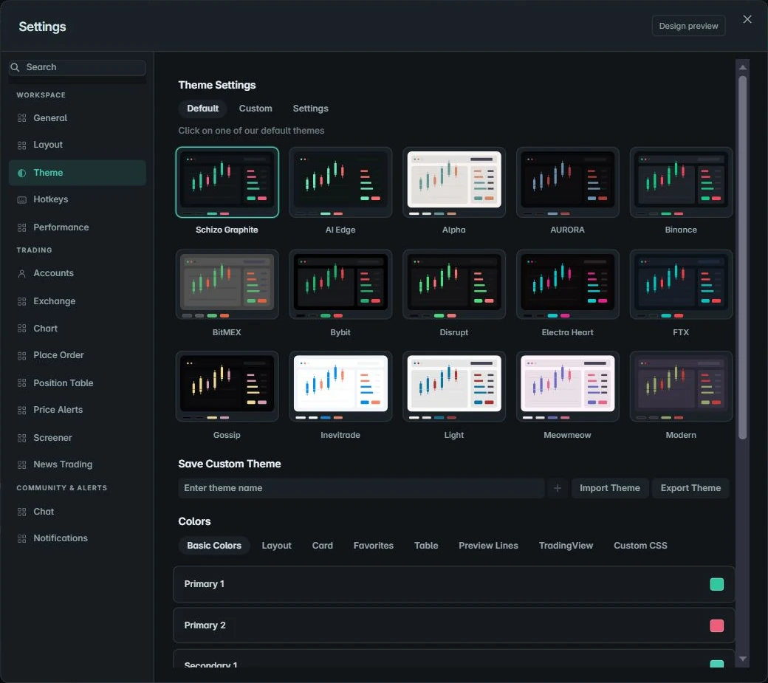The height and width of the screenshot is (683, 768).
Task: Click the grid icon beside Chart
Action: click(21, 329)
